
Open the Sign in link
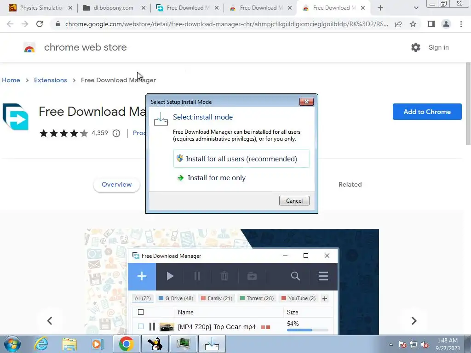pyautogui.click(x=438, y=47)
